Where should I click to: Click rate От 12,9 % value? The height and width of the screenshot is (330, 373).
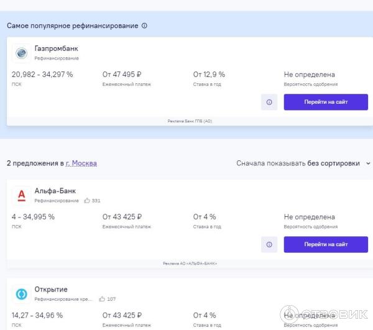coord(209,75)
